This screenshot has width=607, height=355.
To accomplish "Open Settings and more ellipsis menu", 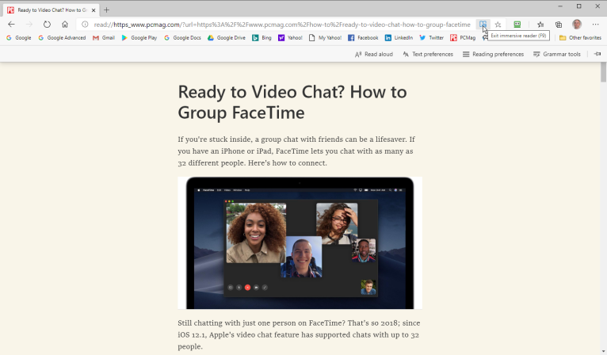I will (595, 25).
